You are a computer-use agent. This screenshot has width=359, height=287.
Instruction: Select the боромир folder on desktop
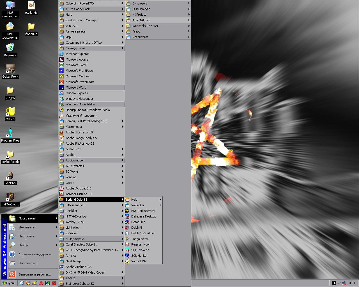pyautogui.click(x=31, y=29)
